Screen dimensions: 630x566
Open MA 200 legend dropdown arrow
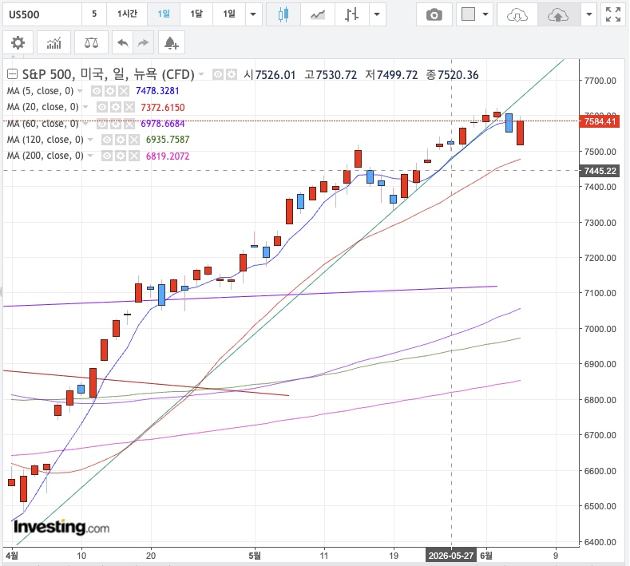90,156
